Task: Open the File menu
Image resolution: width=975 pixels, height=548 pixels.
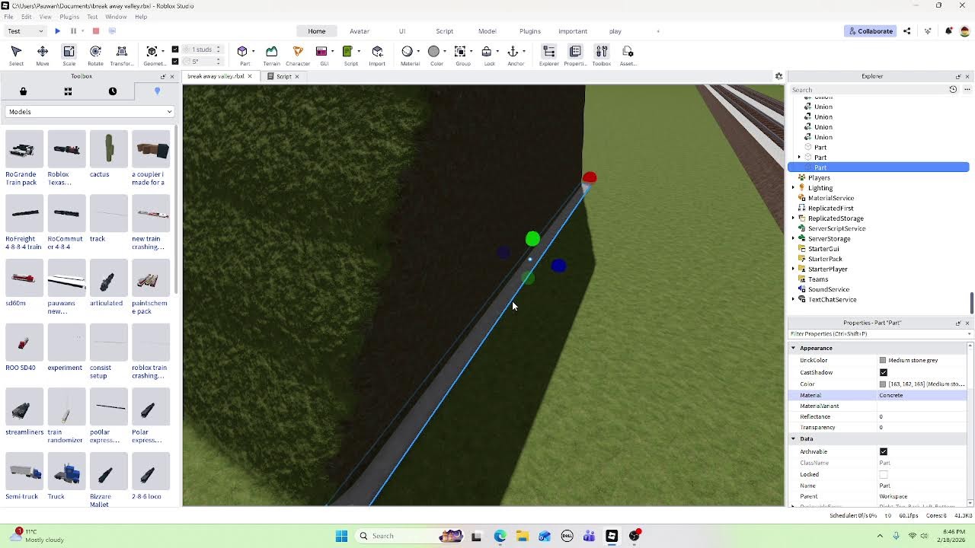Action: pyautogui.click(x=8, y=17)
